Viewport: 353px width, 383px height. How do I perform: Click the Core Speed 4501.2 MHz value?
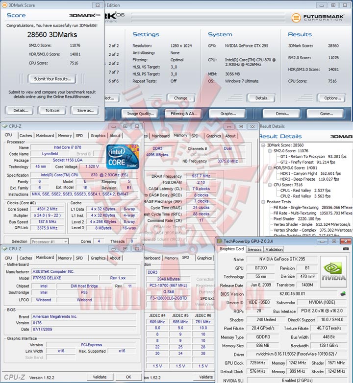click(47, 209)
